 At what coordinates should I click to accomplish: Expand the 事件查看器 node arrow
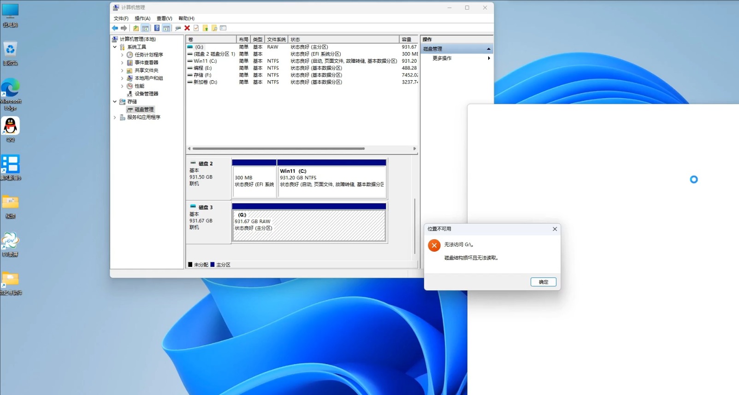tap(122, 63)
